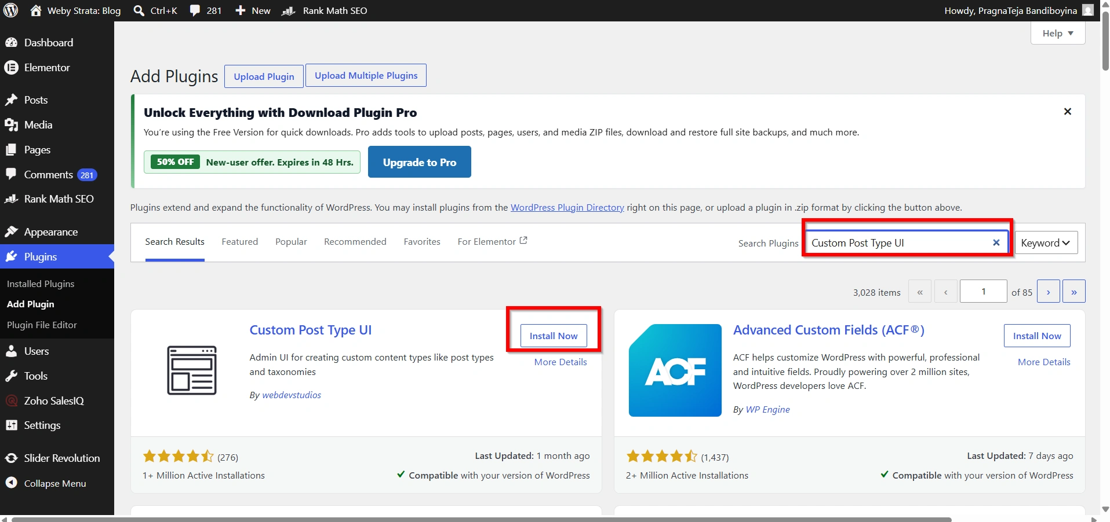Open Plugins in sidebar
1110x522 pixels.
point(57,257)
